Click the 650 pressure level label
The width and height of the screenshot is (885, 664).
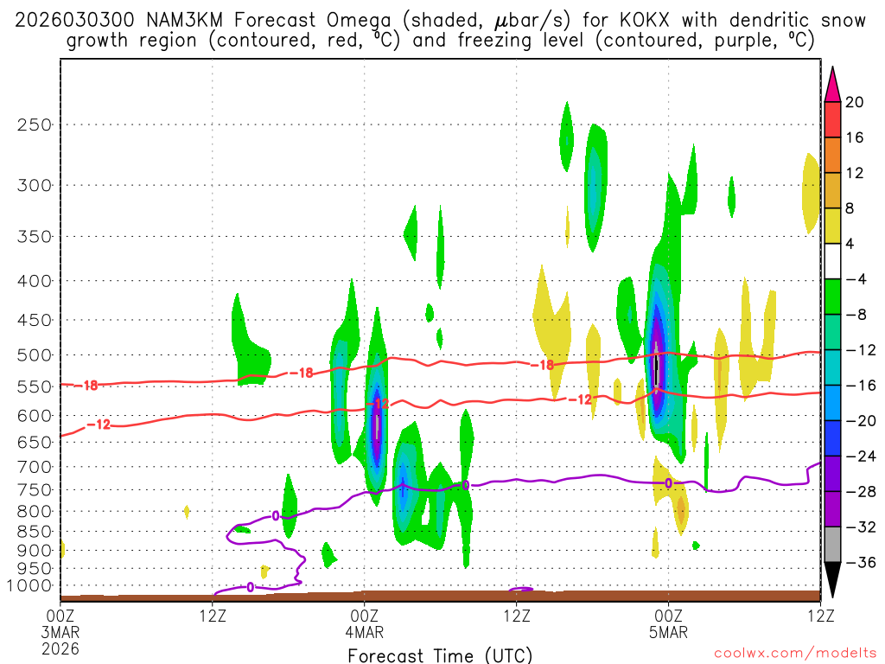point(35,442)
